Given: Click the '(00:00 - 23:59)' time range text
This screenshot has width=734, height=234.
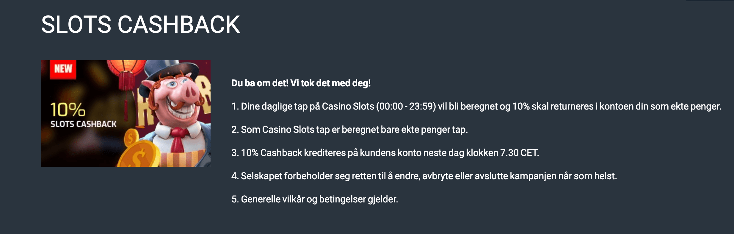Looking at the screenshot, I should tap(406, 106).
